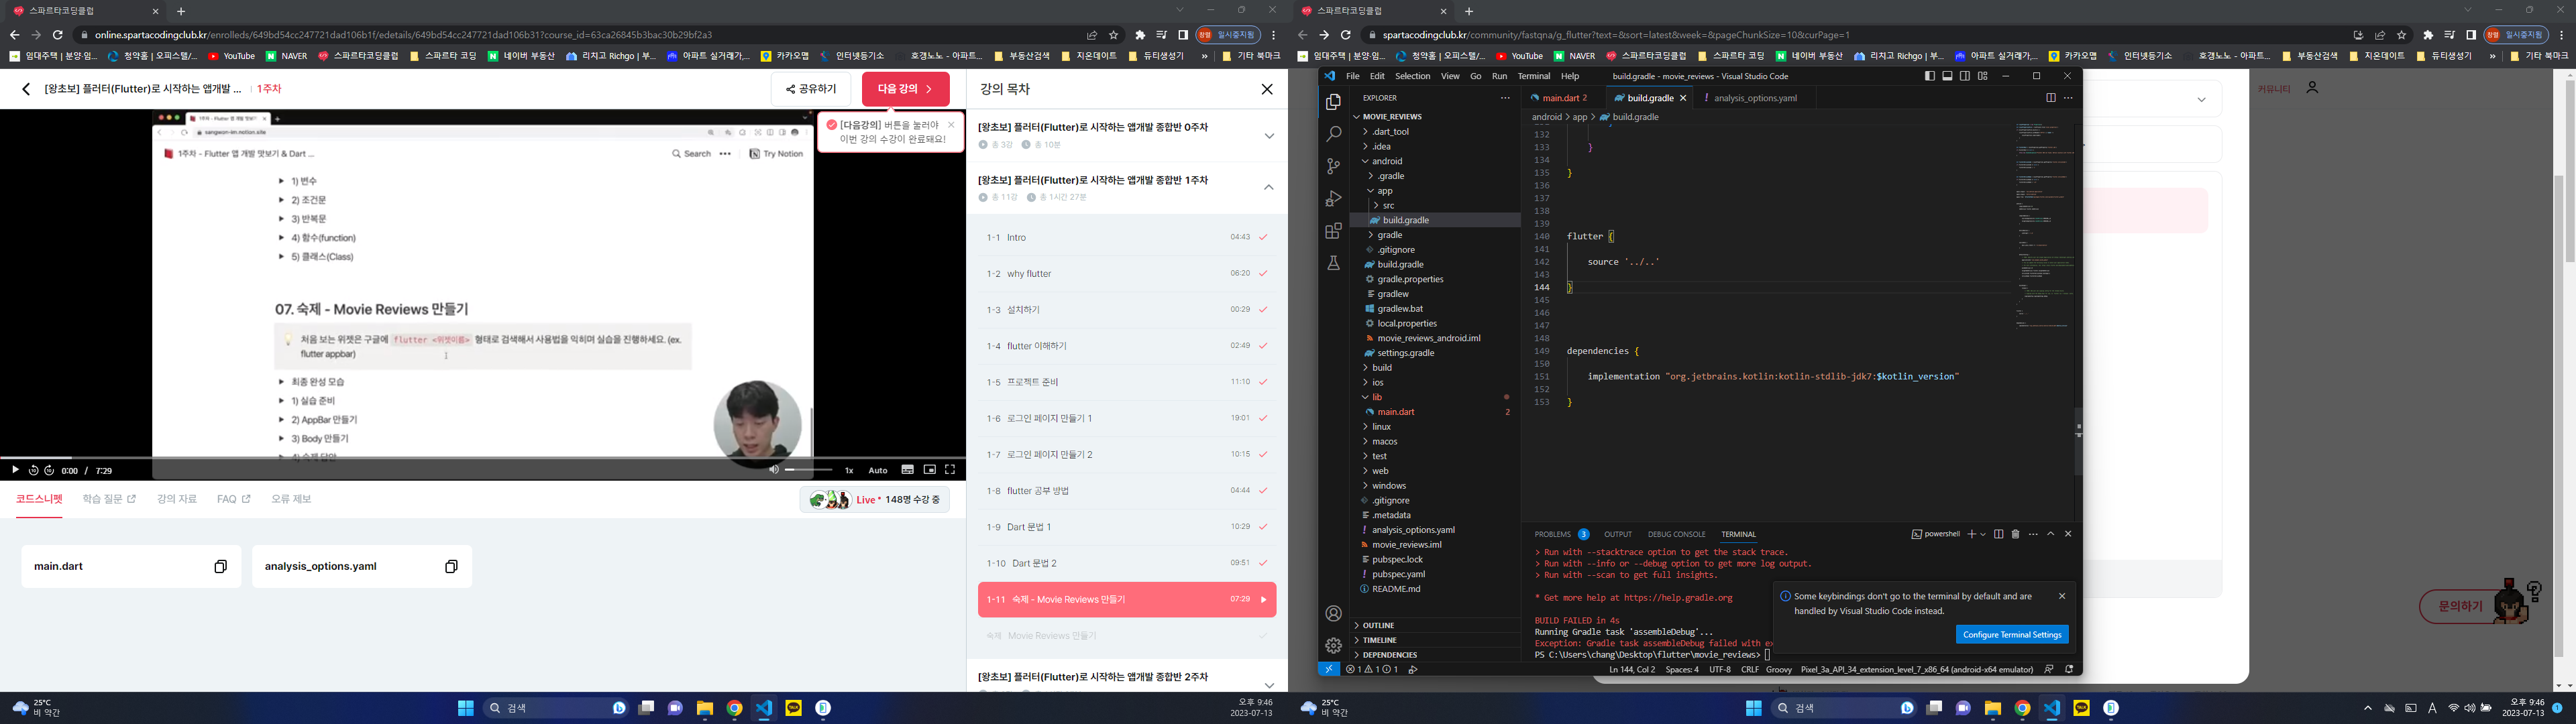Screen dimensions: 2576x724
Task: Open Customize Layout in VS Code title bar
Action: (x=1982, y=76)
